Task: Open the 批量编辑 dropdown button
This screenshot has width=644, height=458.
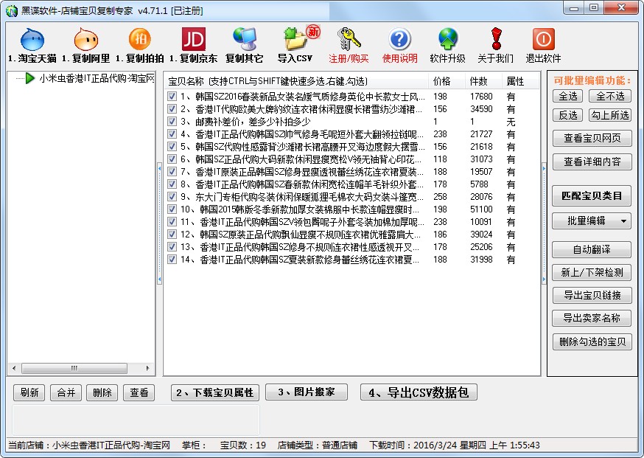Action: [592, 221]
